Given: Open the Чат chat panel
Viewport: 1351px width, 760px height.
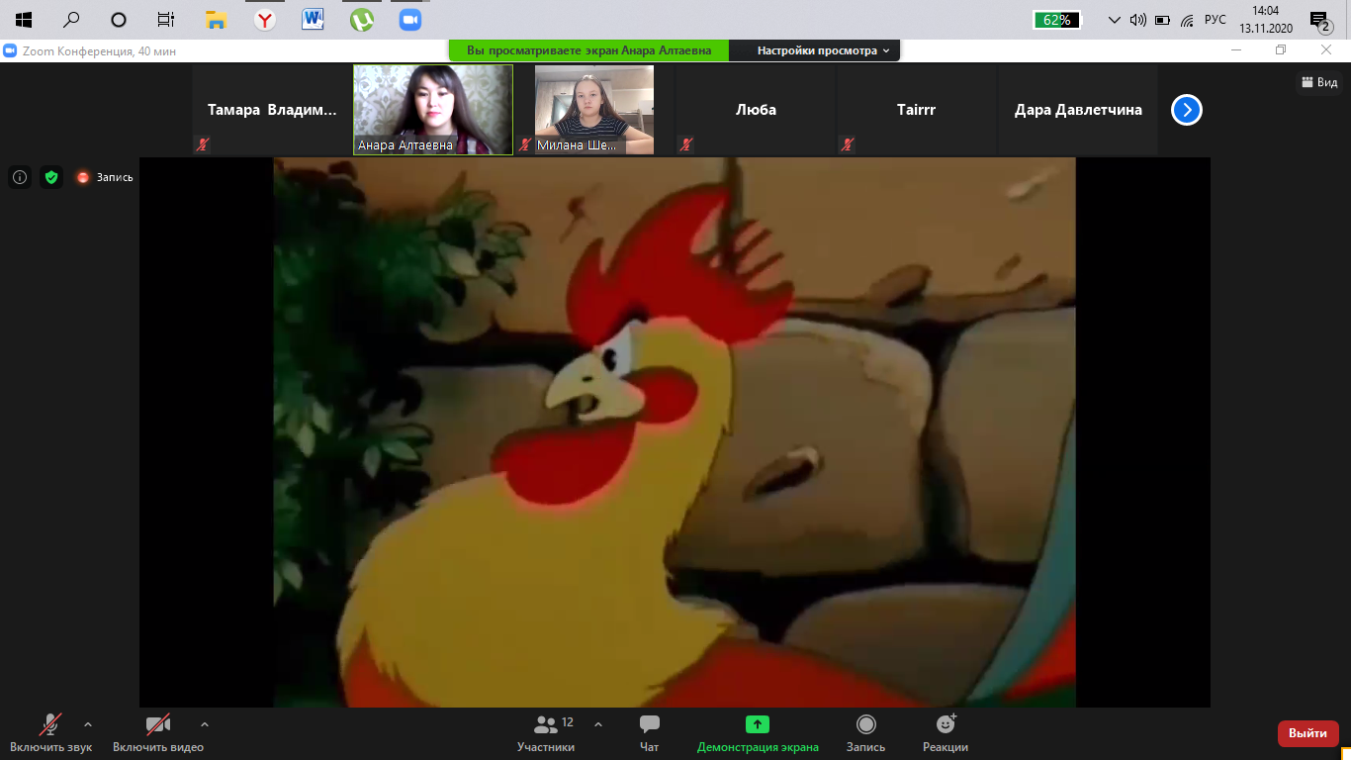Looking at the screenshot, I should click(x=650, y=732).
